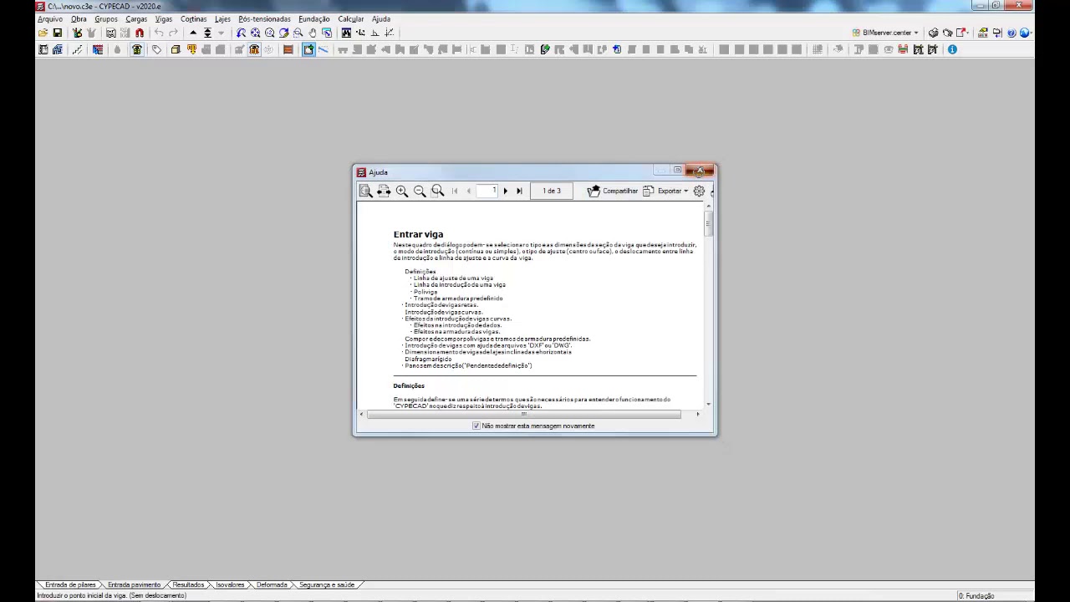Click the '0: Fundação' status bar entry

976,595
